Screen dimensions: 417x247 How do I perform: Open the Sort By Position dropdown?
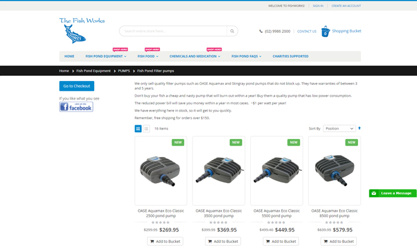pyautogui.click(x=340, y=128)
